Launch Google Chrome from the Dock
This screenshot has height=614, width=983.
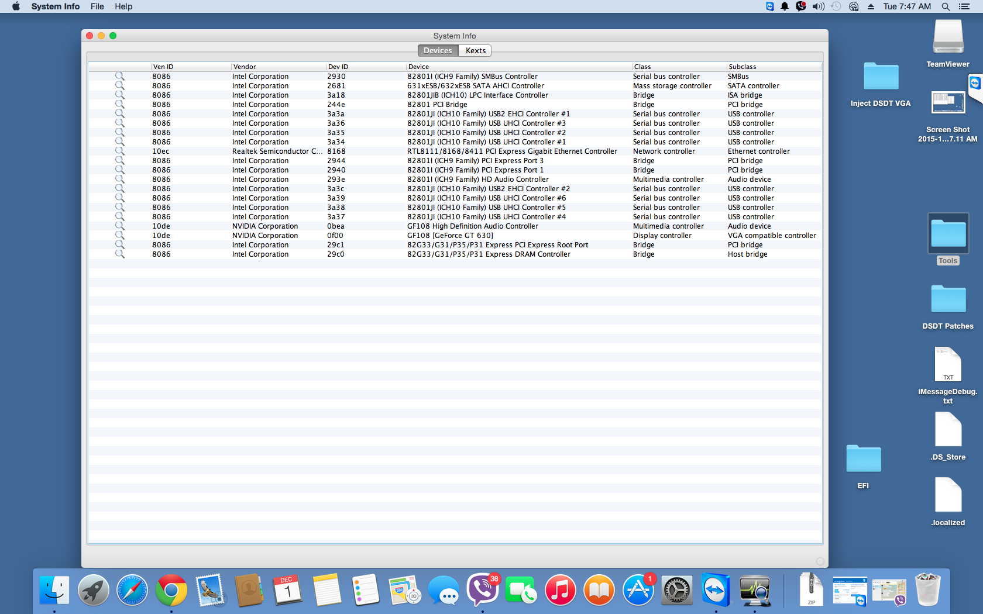[171, 590]
